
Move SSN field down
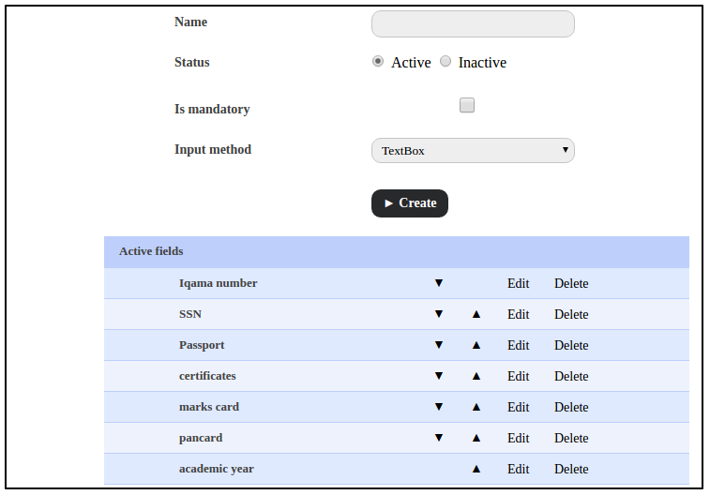pos(438,314)
